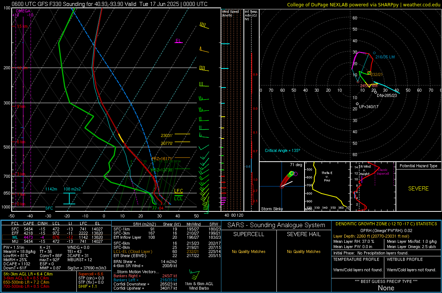The height and width of the screenshot is (293, 442).
Task: Click the best guess precip type None
Action: point(386,288)
